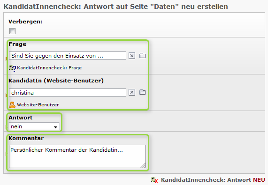
Task: Grab the Kommentar textarea resize handle
Action: pos(143,165)
